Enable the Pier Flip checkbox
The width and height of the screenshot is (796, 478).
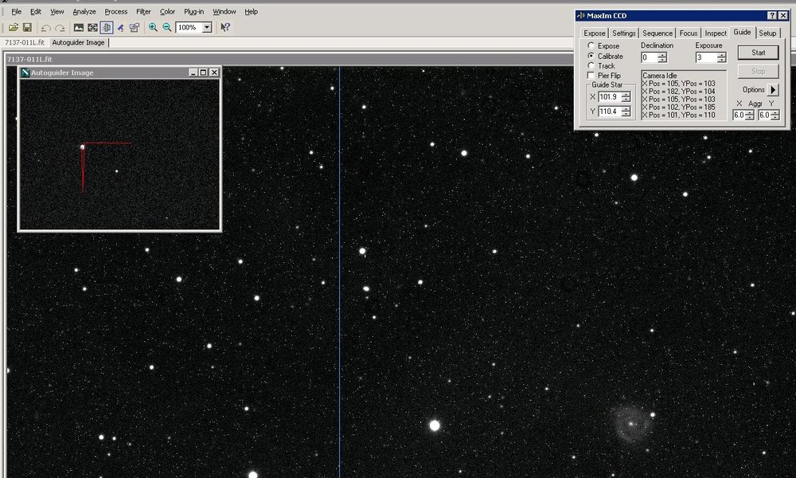(x=591, y=75)
